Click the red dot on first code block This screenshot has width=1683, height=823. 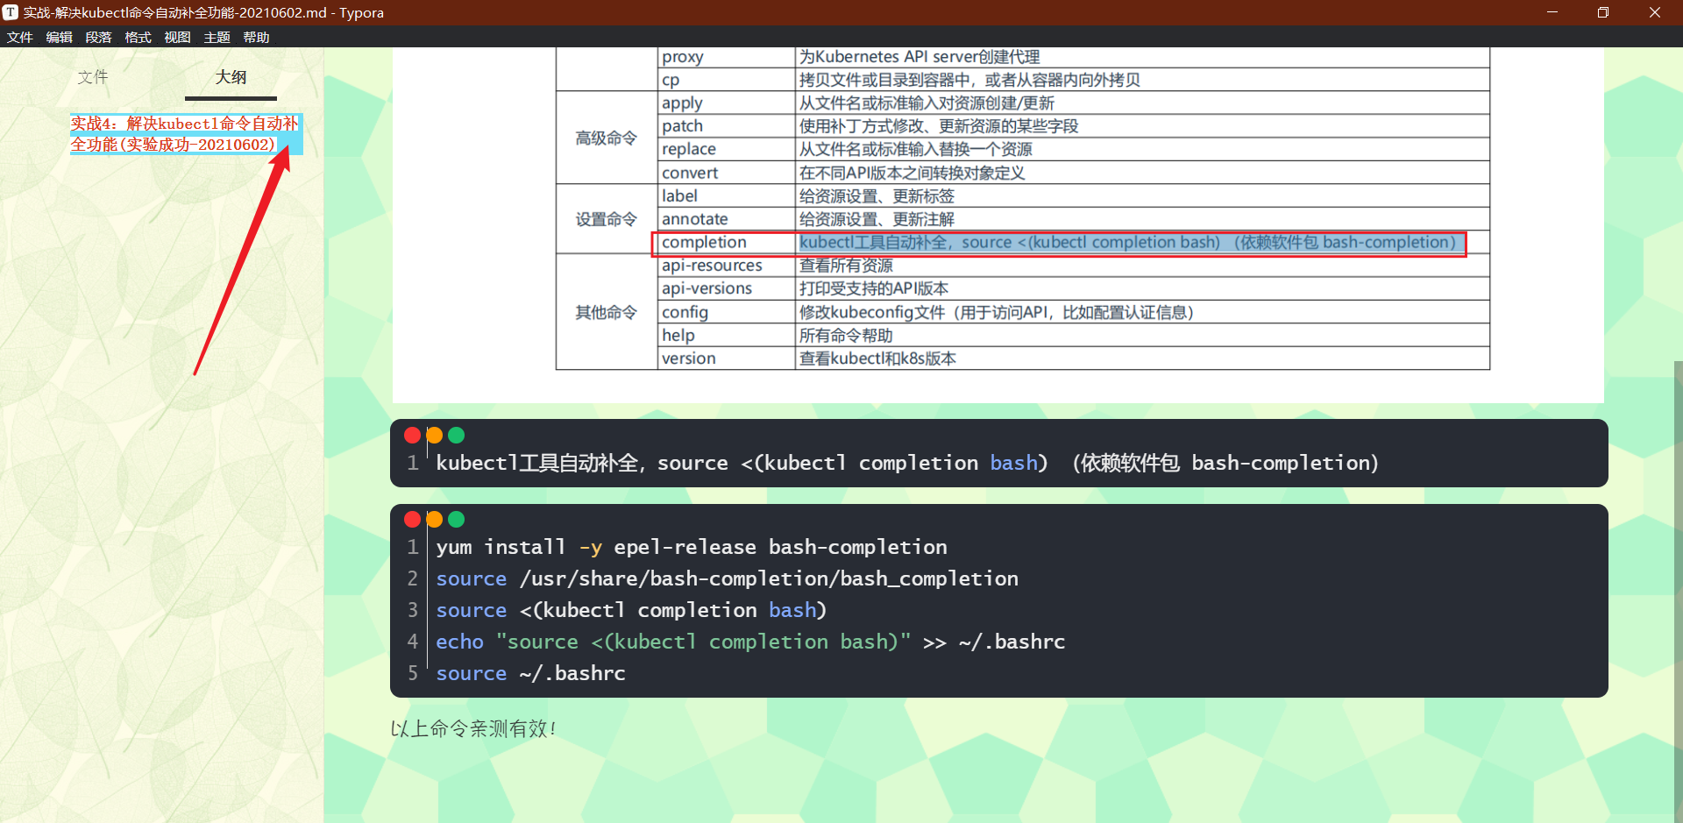click(412, 435)
